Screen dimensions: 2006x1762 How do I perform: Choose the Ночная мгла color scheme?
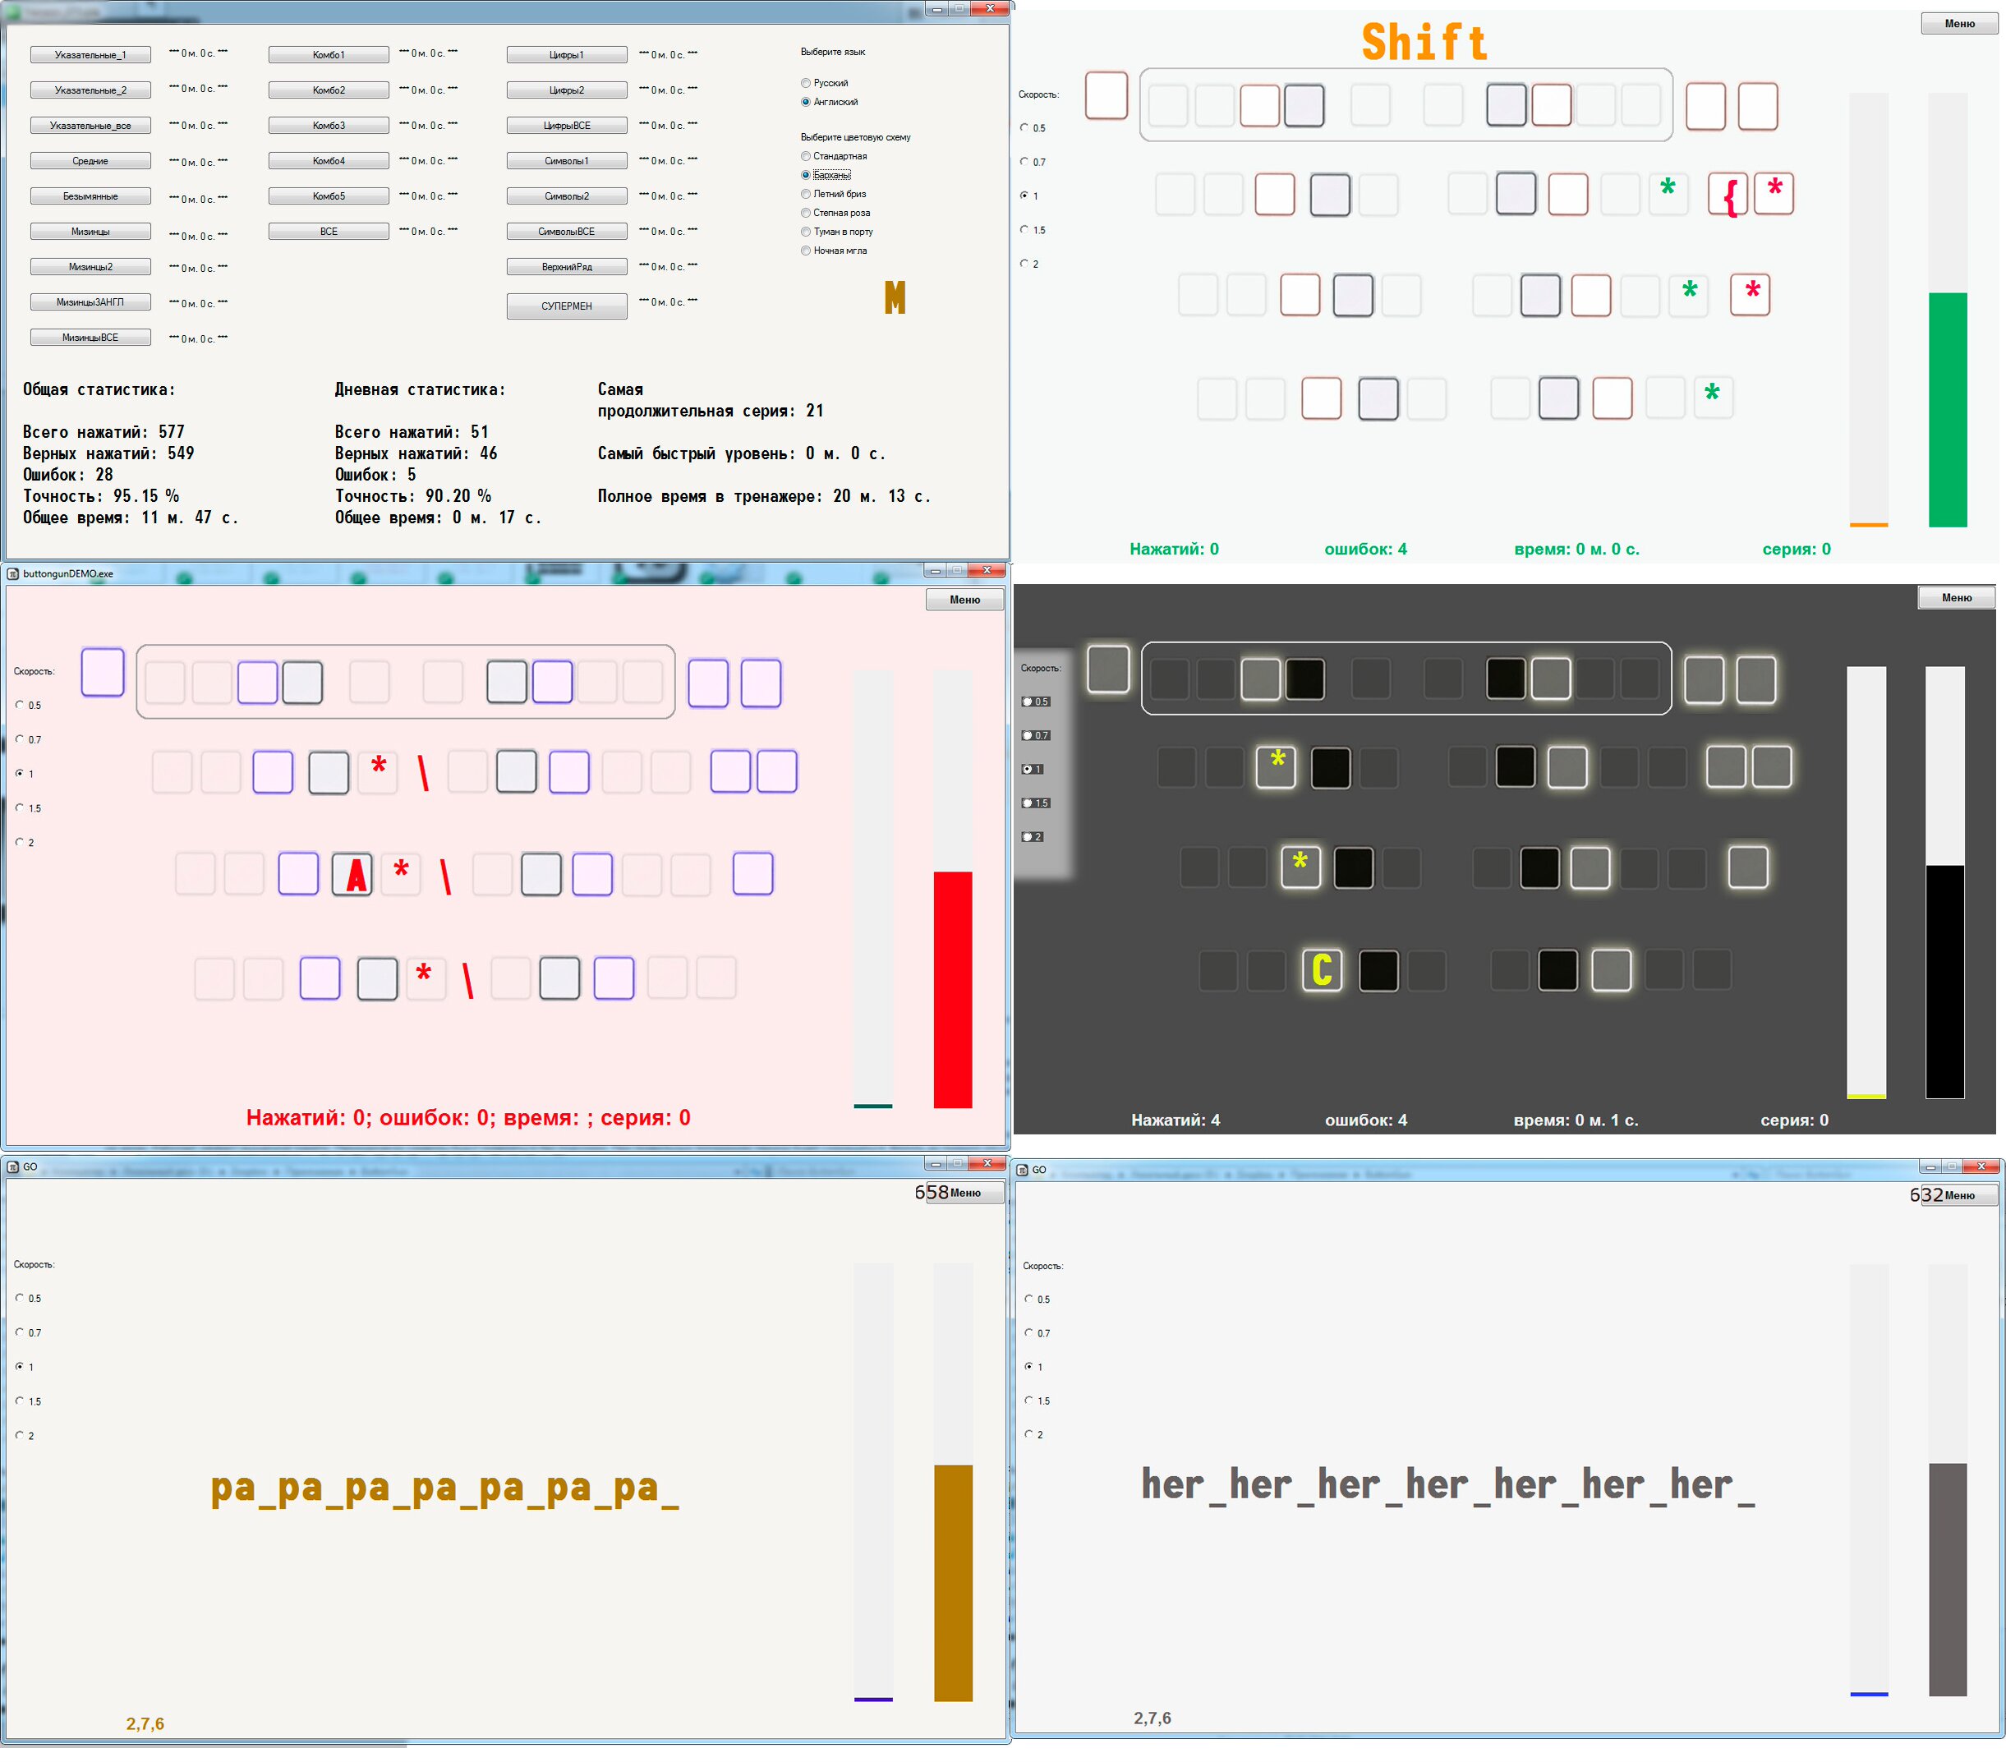point(806,251)
